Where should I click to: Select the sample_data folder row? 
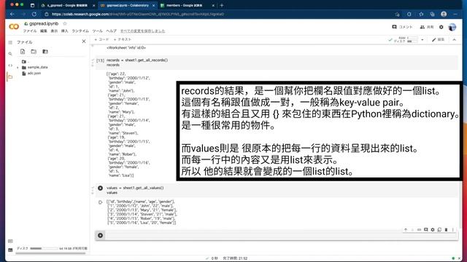pos(37,68)
